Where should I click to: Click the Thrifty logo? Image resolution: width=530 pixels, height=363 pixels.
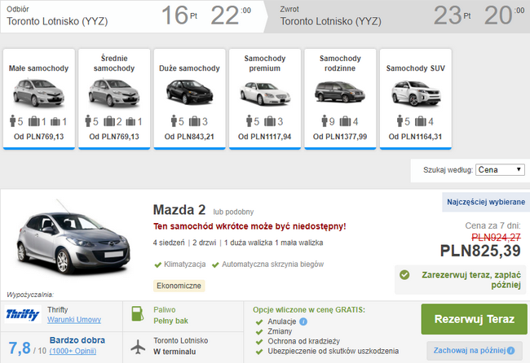23,314
